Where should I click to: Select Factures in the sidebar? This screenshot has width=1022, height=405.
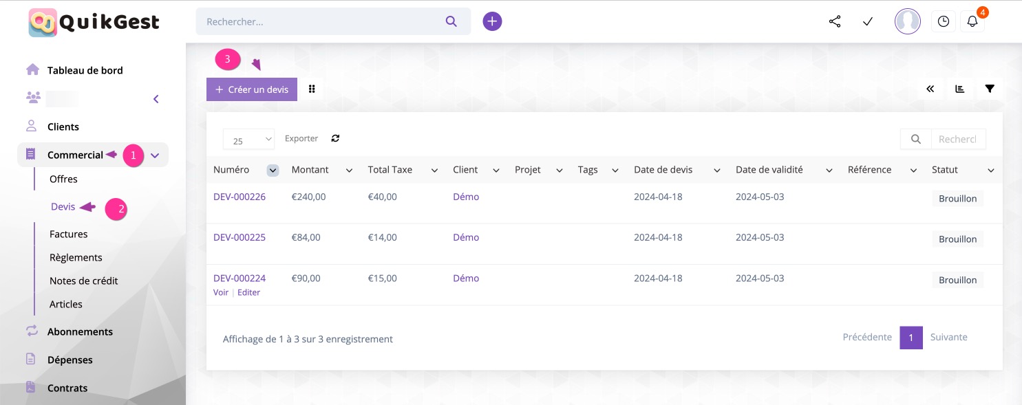(69, 234)
